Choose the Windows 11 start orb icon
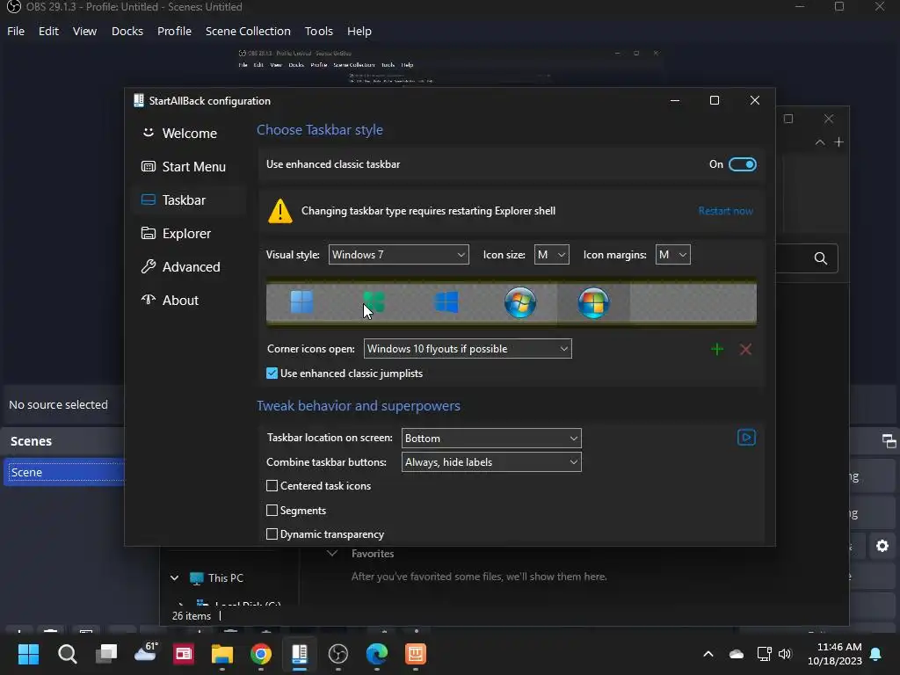Screen dimensions: 900x675 click(301, 302)
